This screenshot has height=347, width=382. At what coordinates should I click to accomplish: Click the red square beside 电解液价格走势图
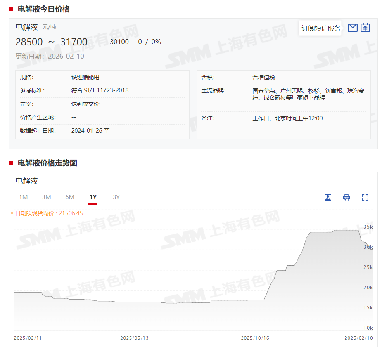pyautogui.click(x=11, y=163)
